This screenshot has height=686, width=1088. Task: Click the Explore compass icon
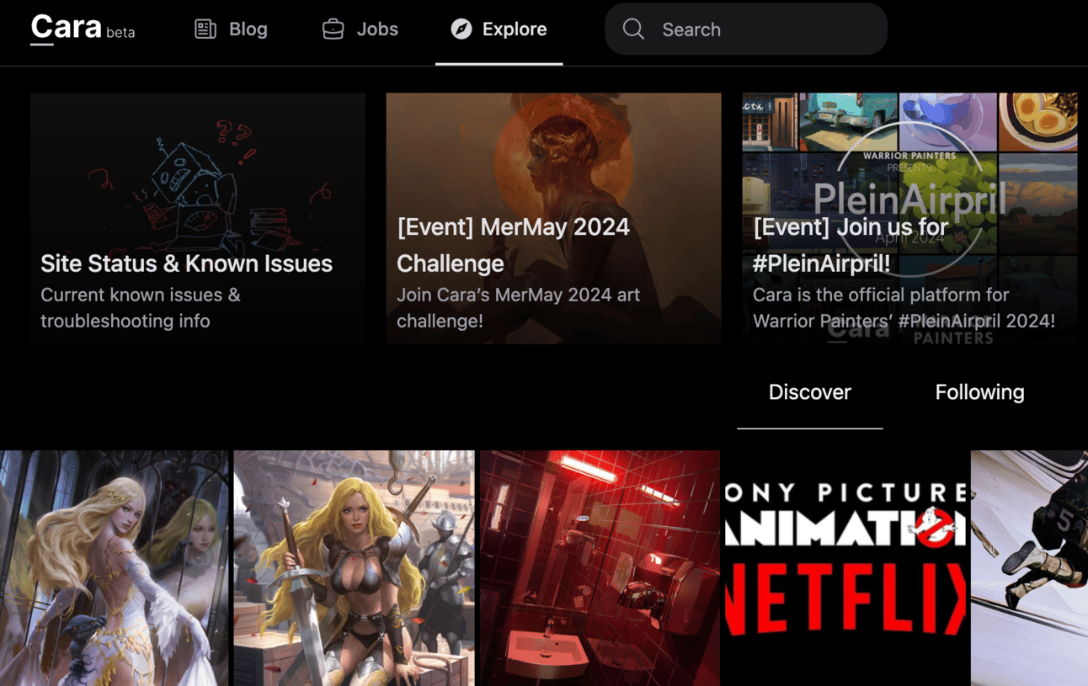pos(461,29)
